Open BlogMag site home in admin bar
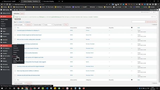The width and height of the screenshot is (160, 90). pyautogui.click(x=6, y=10)
